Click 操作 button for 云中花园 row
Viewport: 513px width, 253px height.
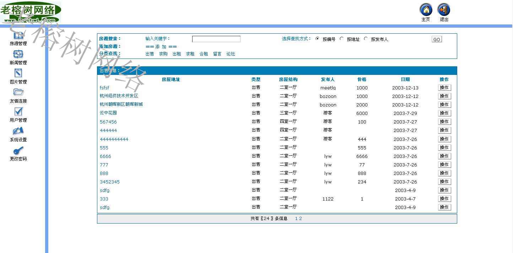(444, 113)
